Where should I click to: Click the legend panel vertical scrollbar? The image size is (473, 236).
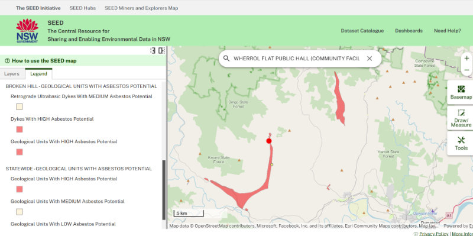[164, 190]
